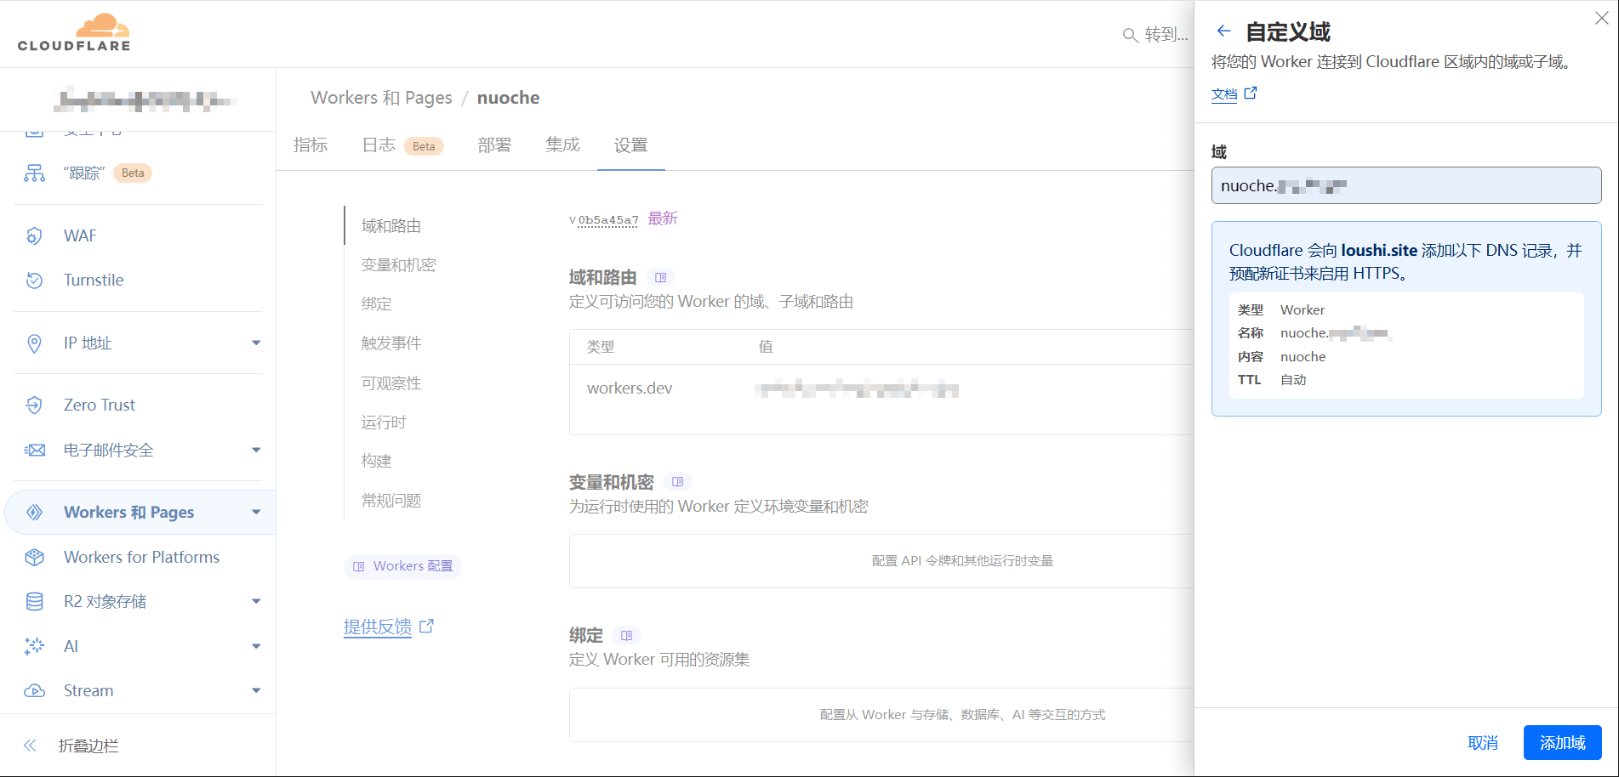Click the Worker bindings configuration box
The height and width of the screenshot is (777, 1619).
click(x=881, y=715)
